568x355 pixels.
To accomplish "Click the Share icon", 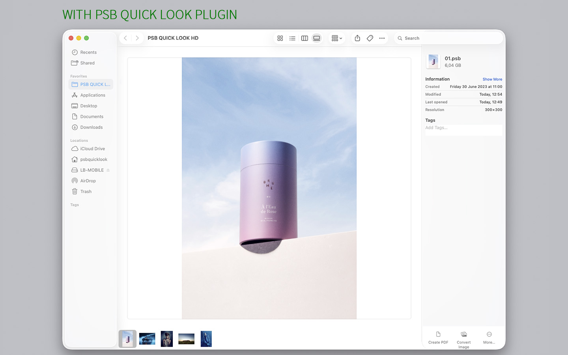I will [357, 38].
